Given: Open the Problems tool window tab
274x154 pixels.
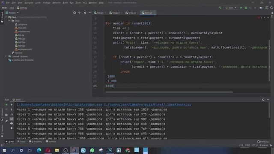Looking at the screenshot, I should (x=36, y=142).
